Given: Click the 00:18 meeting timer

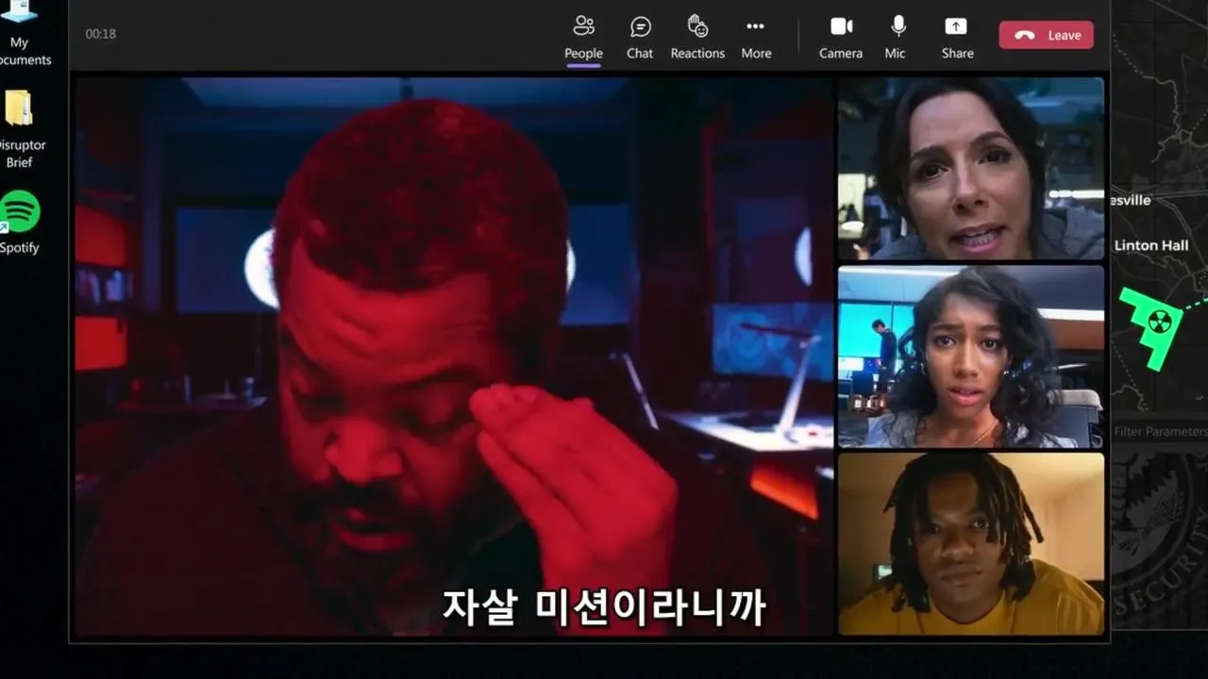Looking at the screenshot, I should pos(101,34).
